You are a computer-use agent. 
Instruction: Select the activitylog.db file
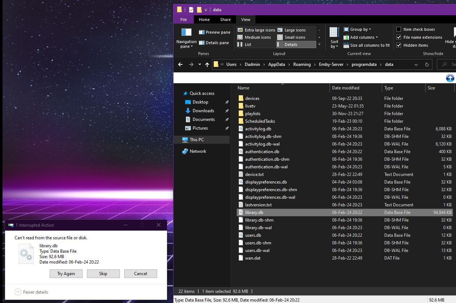coord(258,129)
